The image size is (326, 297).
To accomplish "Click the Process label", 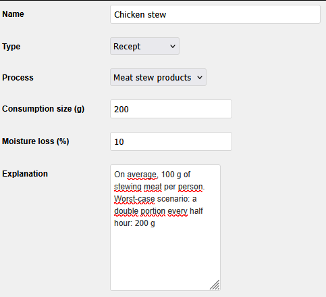I will point(18,78).
